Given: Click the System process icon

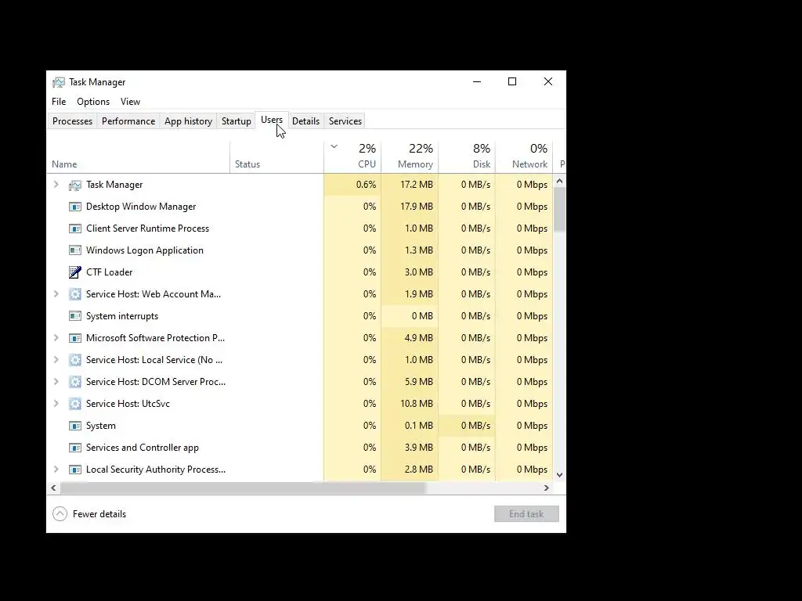Looking at the screenshot, I should pyautogui.click(x=75, y=426).
